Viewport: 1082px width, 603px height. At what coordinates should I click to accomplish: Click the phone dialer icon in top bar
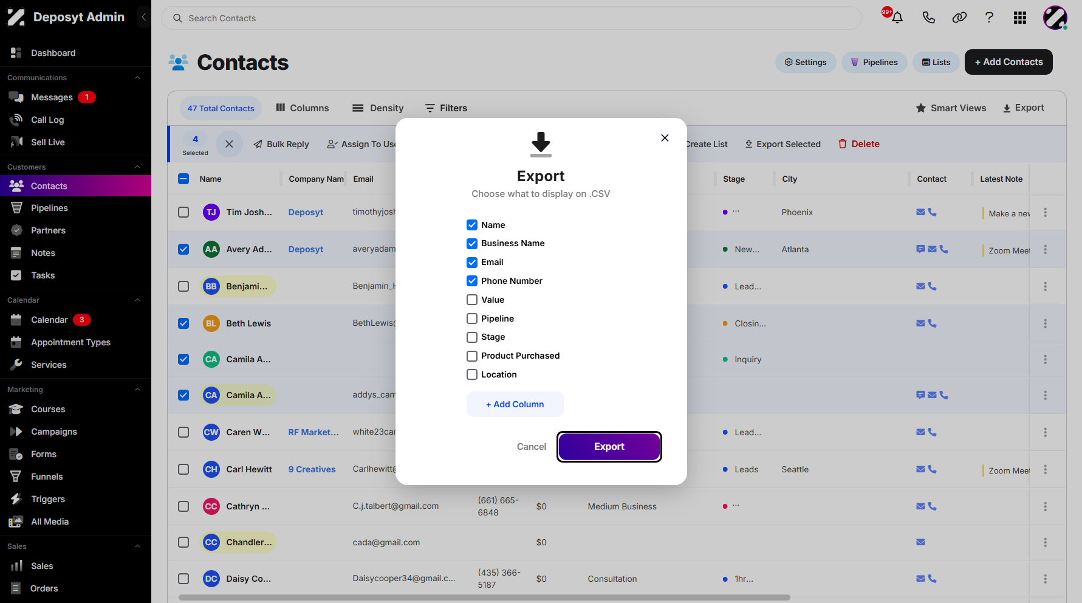point(928,18)
